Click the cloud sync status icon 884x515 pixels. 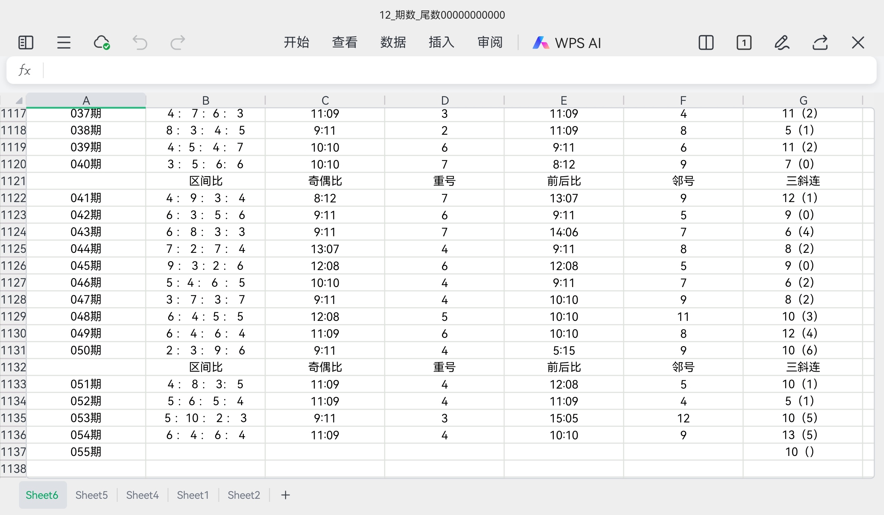[x=102, y=43]
